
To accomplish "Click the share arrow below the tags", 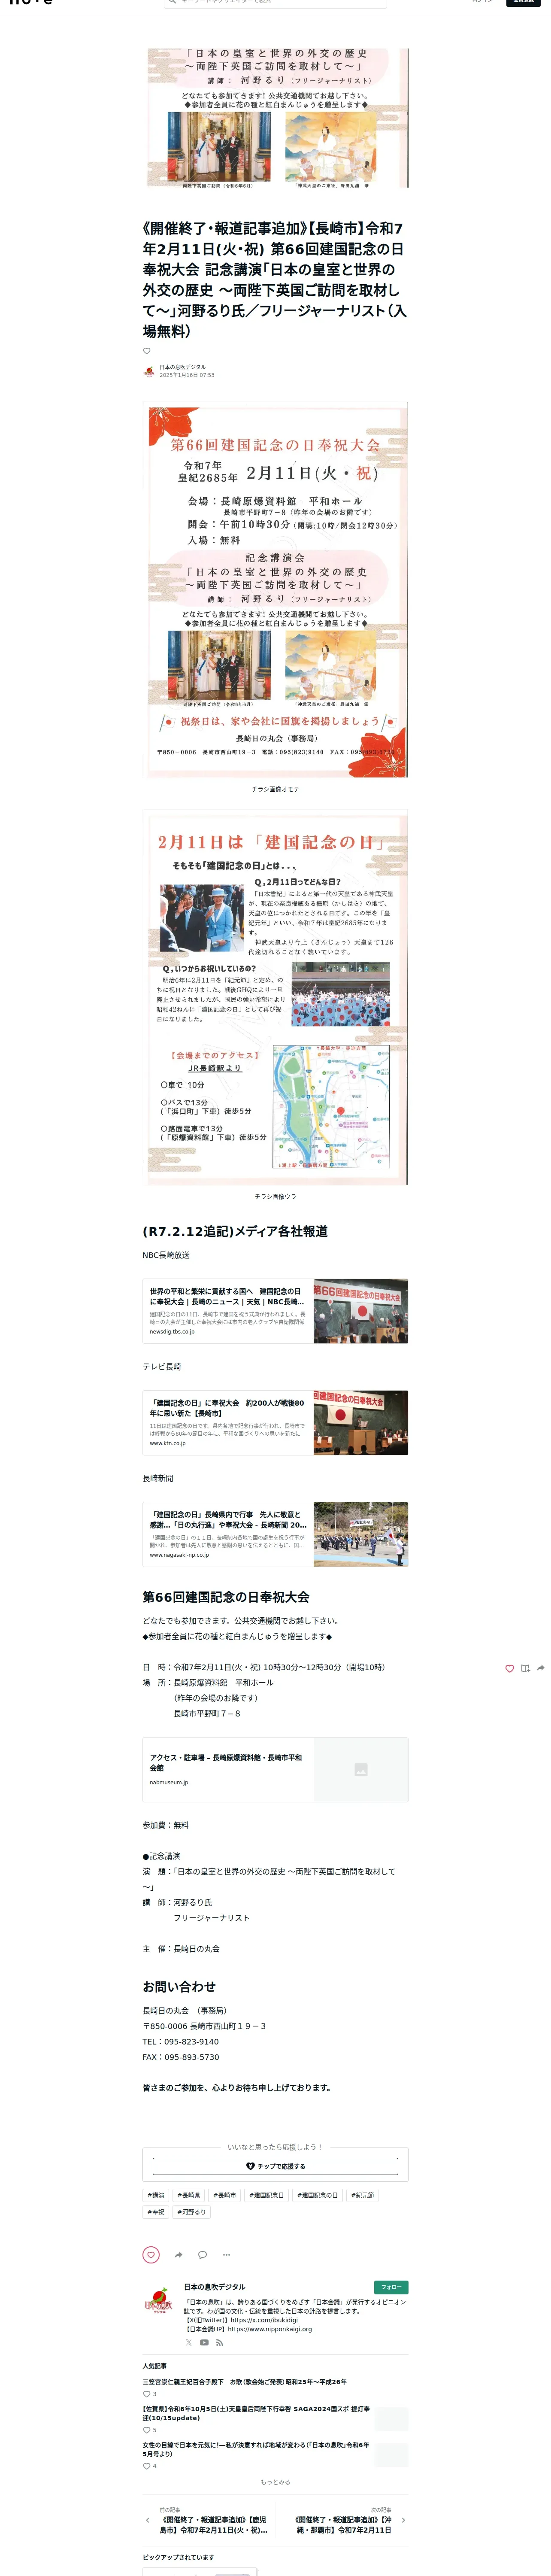I will coord(178,2254).
